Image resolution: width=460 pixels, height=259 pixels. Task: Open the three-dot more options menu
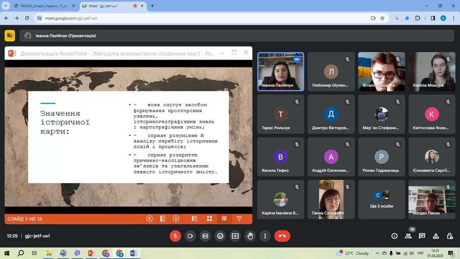265,236
